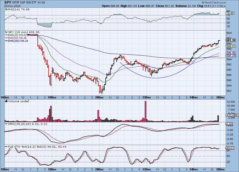Click the Low 595.47 value
Viewport: 239px width, 172px height.
click(146, 6)
